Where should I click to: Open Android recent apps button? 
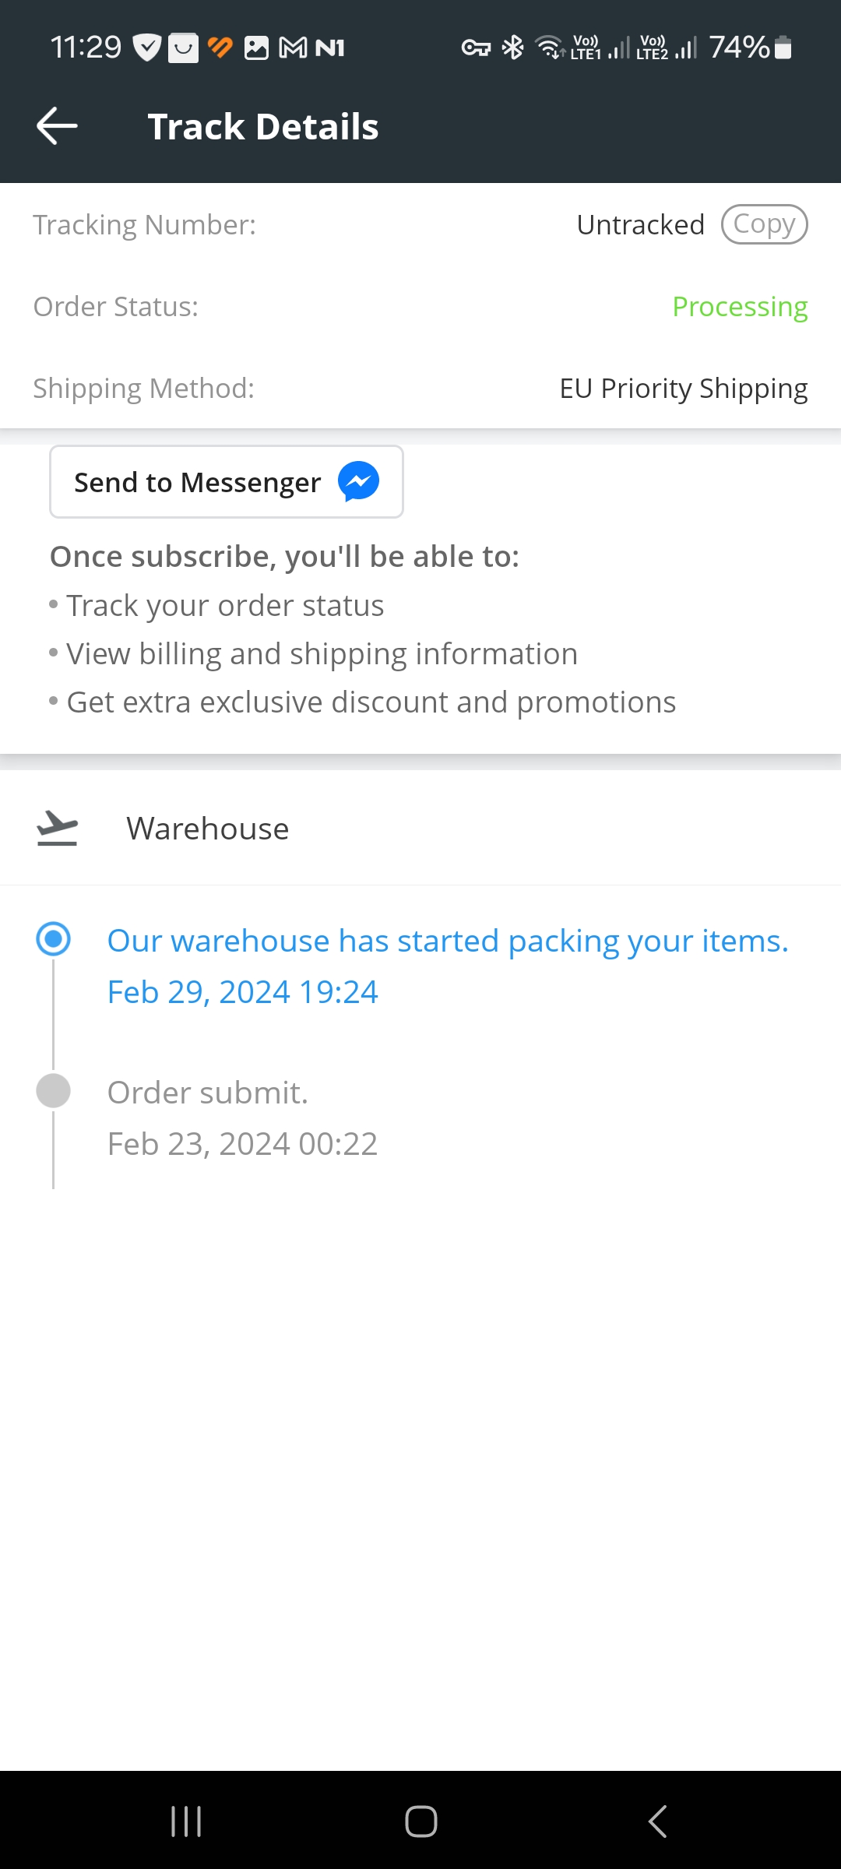point(186,1821)
